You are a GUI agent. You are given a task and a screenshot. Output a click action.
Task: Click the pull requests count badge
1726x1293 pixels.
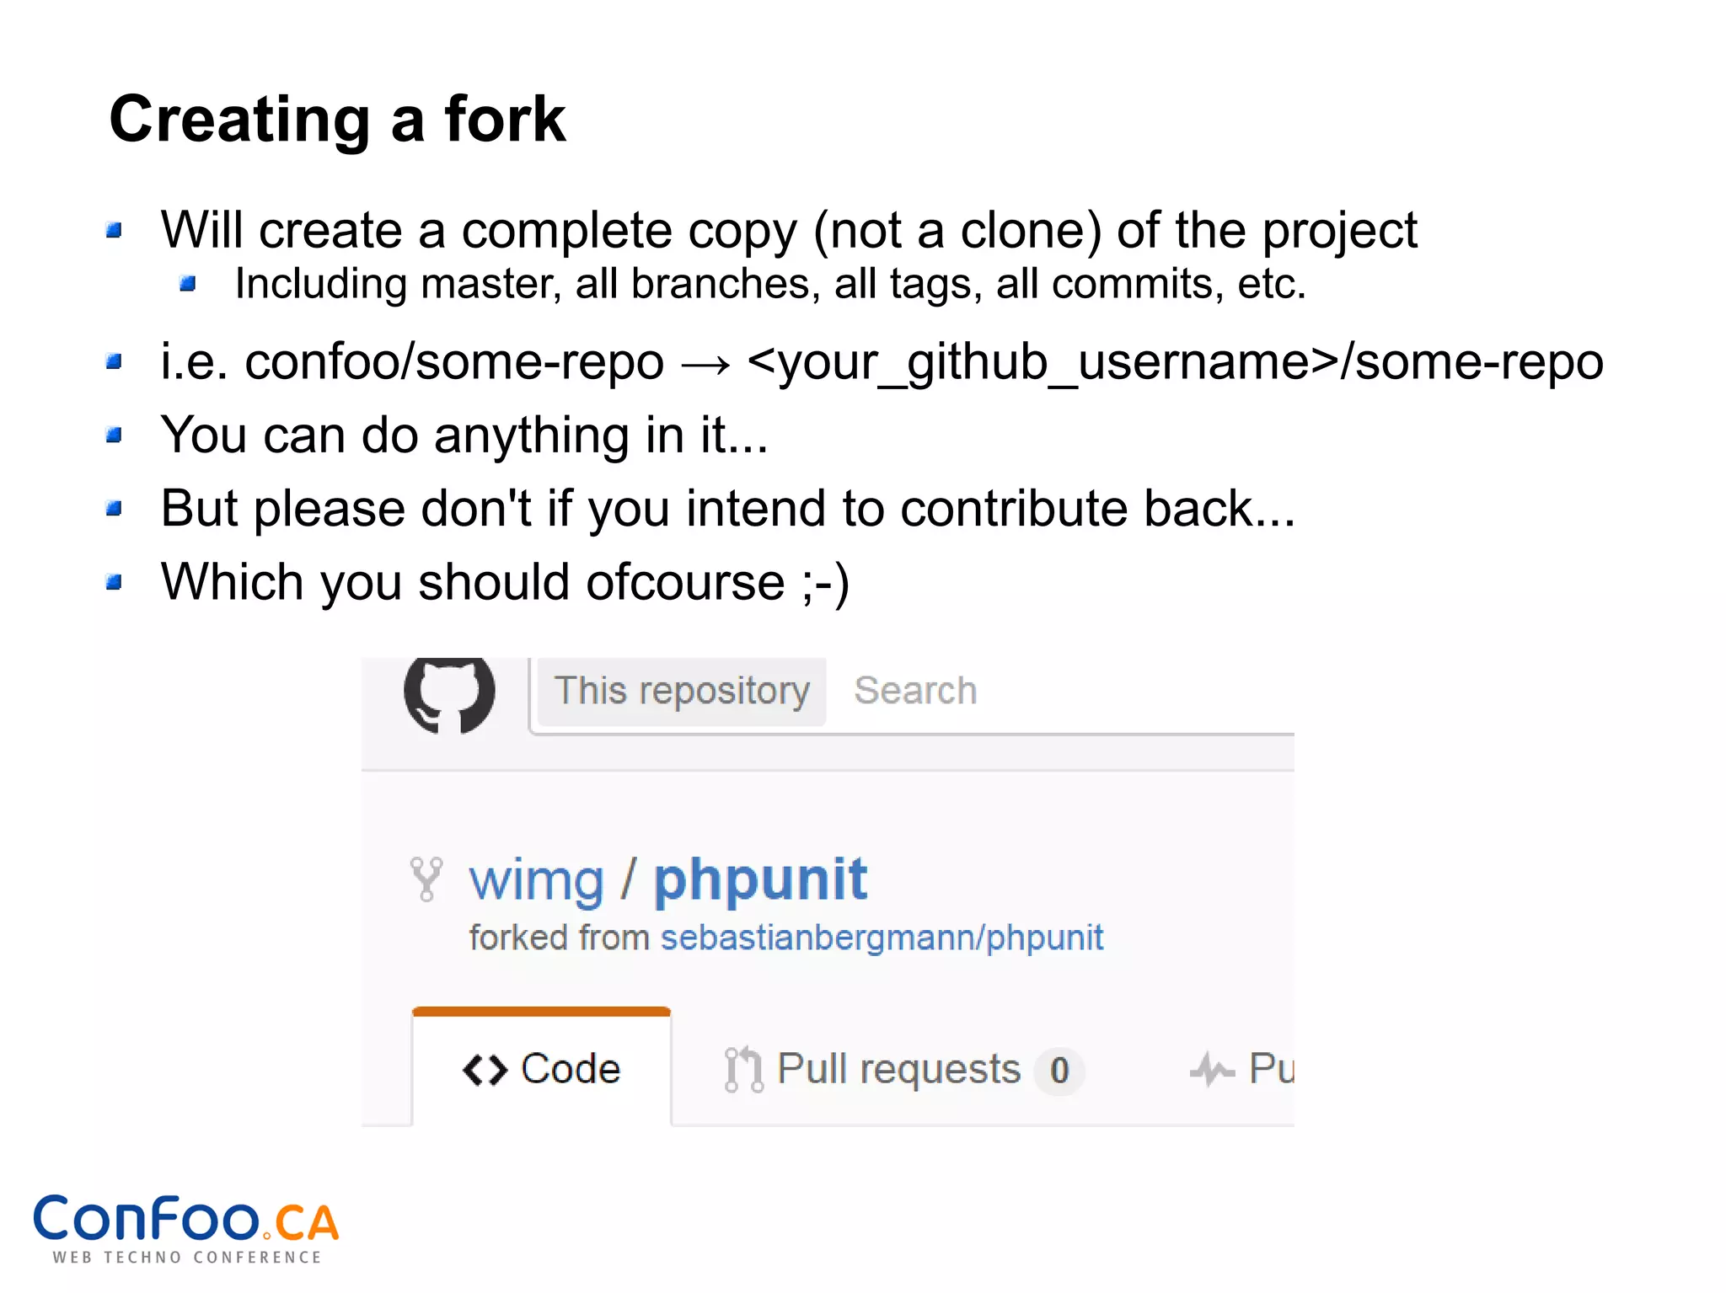point(1059,1071)
